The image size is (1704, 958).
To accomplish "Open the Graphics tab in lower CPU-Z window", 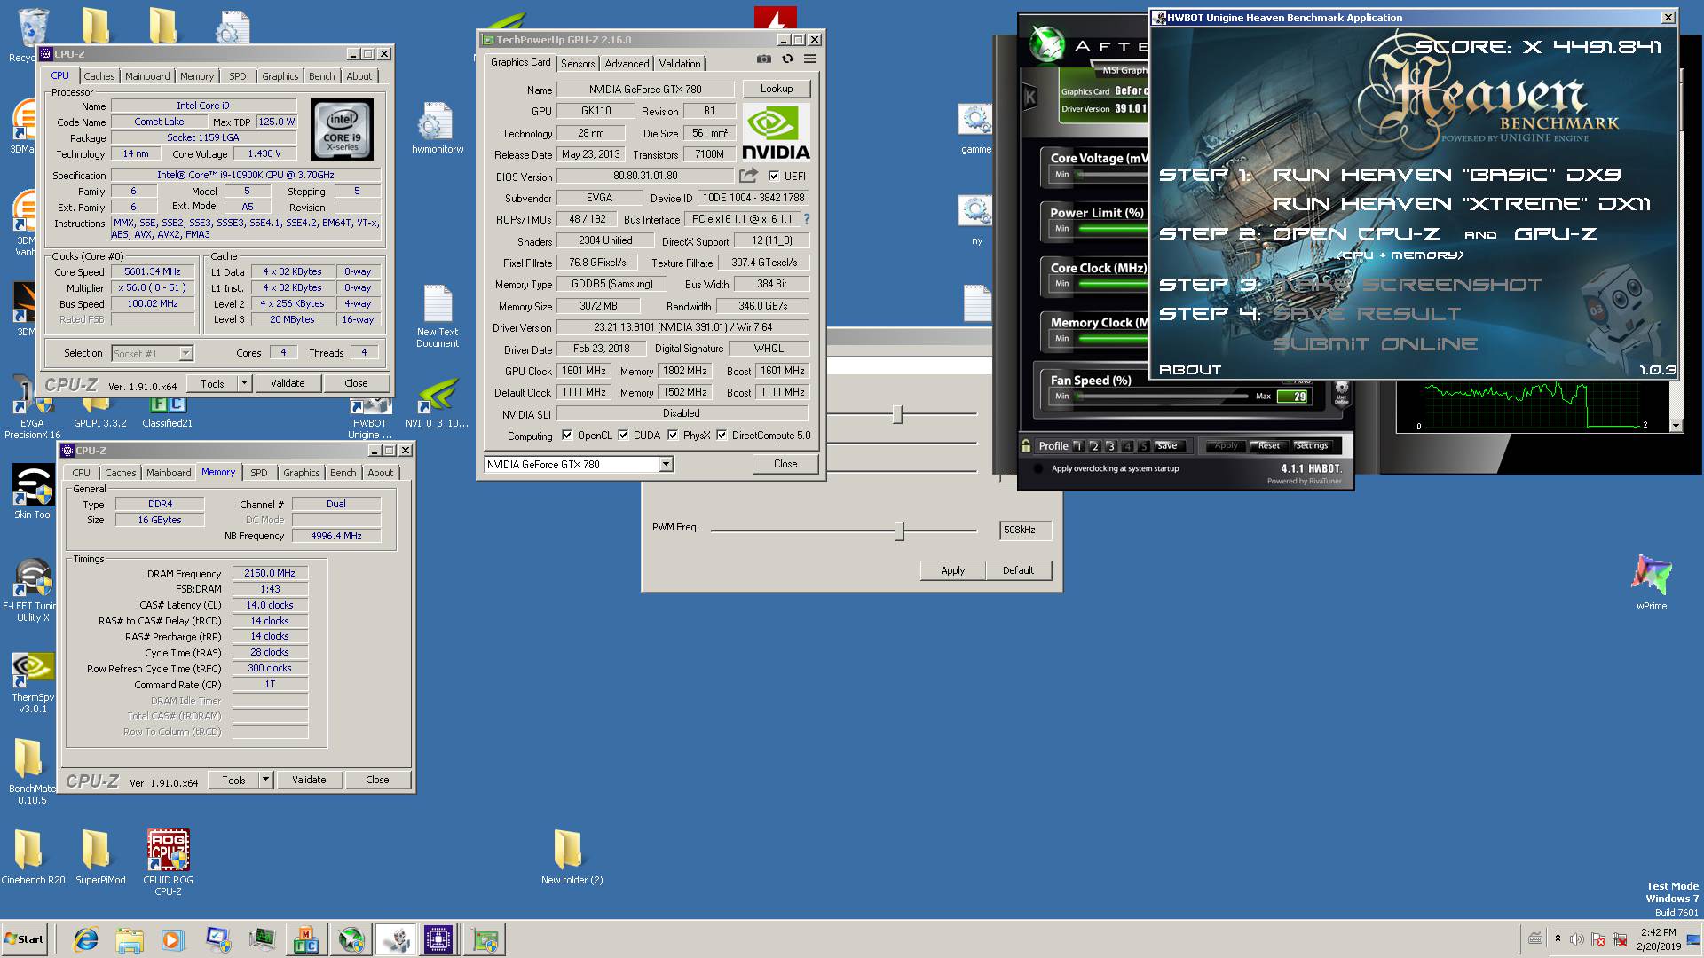I will [301, 473].
